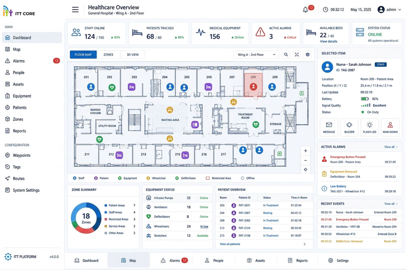This screenshot has width=406, height=270.
Task: Open patient PAT-2031 link
Action: pos(244,206)
